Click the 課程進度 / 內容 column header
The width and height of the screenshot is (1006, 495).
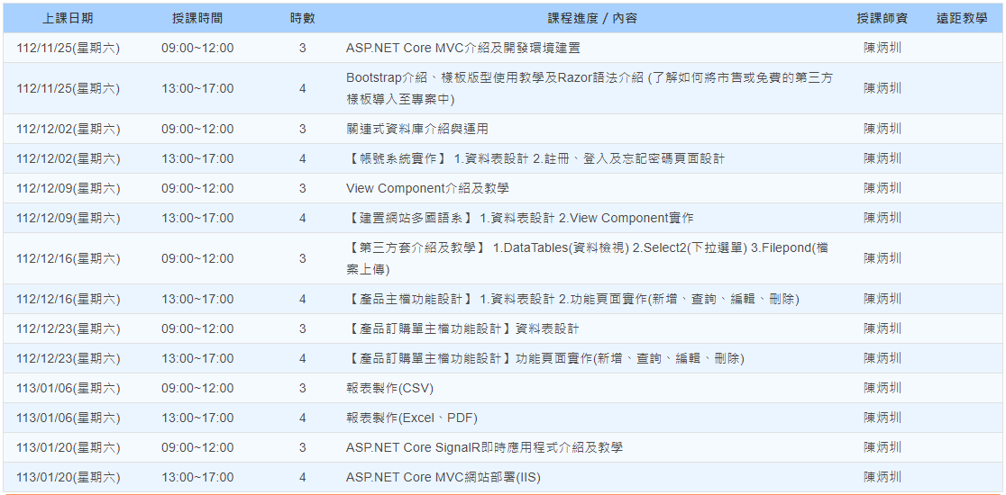click(592, 18)
